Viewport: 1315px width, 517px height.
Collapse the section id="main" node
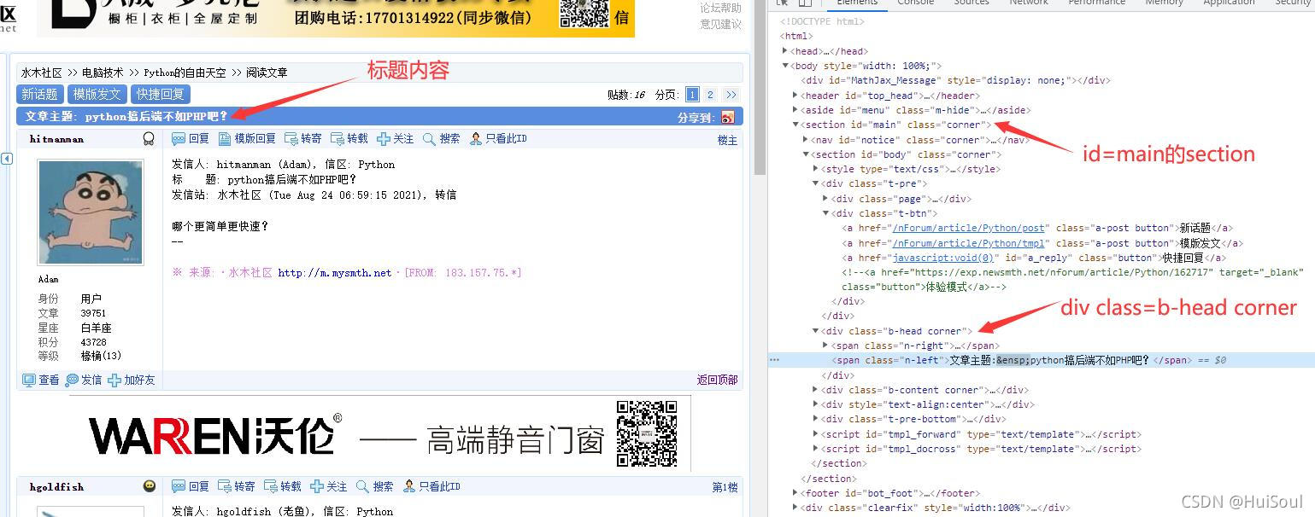pos(795,125)
